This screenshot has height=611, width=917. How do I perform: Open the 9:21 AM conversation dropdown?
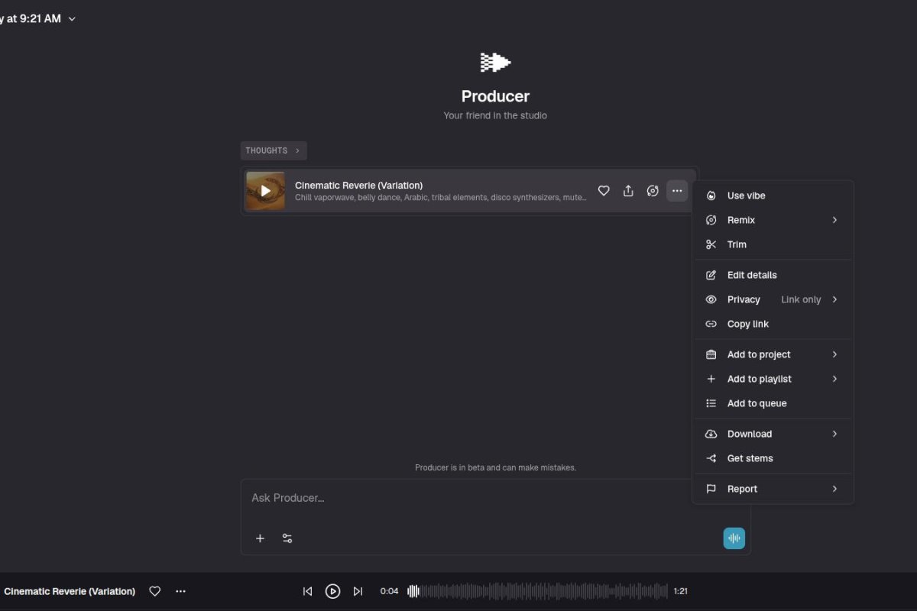click(71, 18)
